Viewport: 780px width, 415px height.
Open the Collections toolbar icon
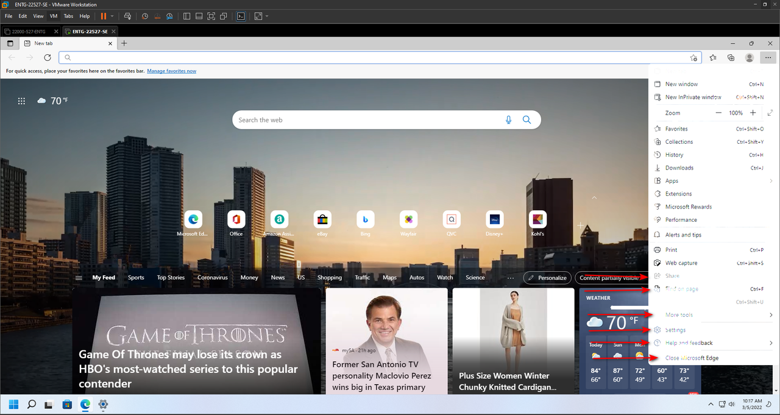point(731,57)
